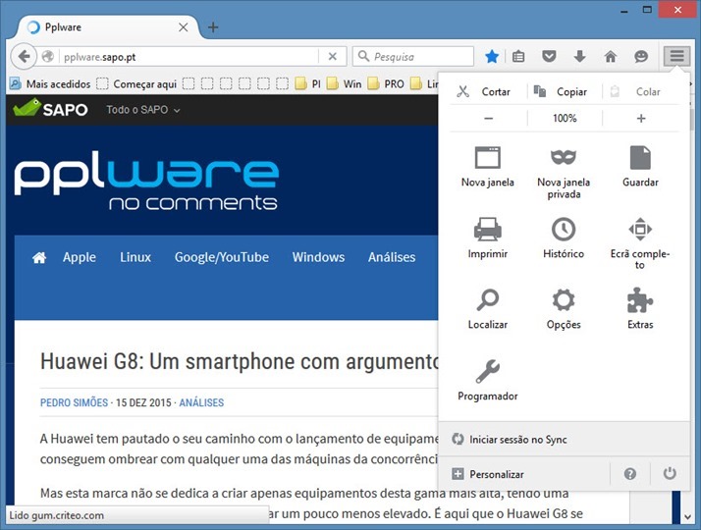
Task: Open a new tab with plus button
Action: [x=213, y=27]
